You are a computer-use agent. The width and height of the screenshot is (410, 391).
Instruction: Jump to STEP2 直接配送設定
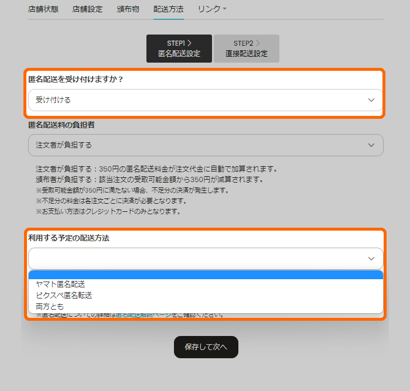[246, 49]
